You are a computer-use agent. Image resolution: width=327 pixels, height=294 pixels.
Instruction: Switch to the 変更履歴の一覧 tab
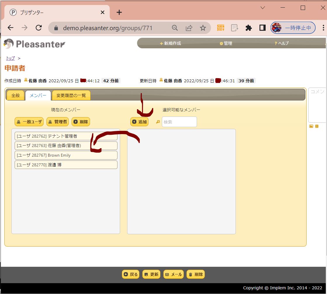71,95
